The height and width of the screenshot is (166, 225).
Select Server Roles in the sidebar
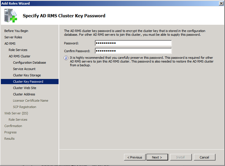click(x=13, y=37)
